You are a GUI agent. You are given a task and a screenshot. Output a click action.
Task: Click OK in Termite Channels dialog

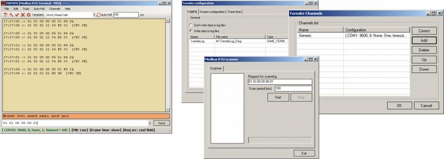coord(399,106)
